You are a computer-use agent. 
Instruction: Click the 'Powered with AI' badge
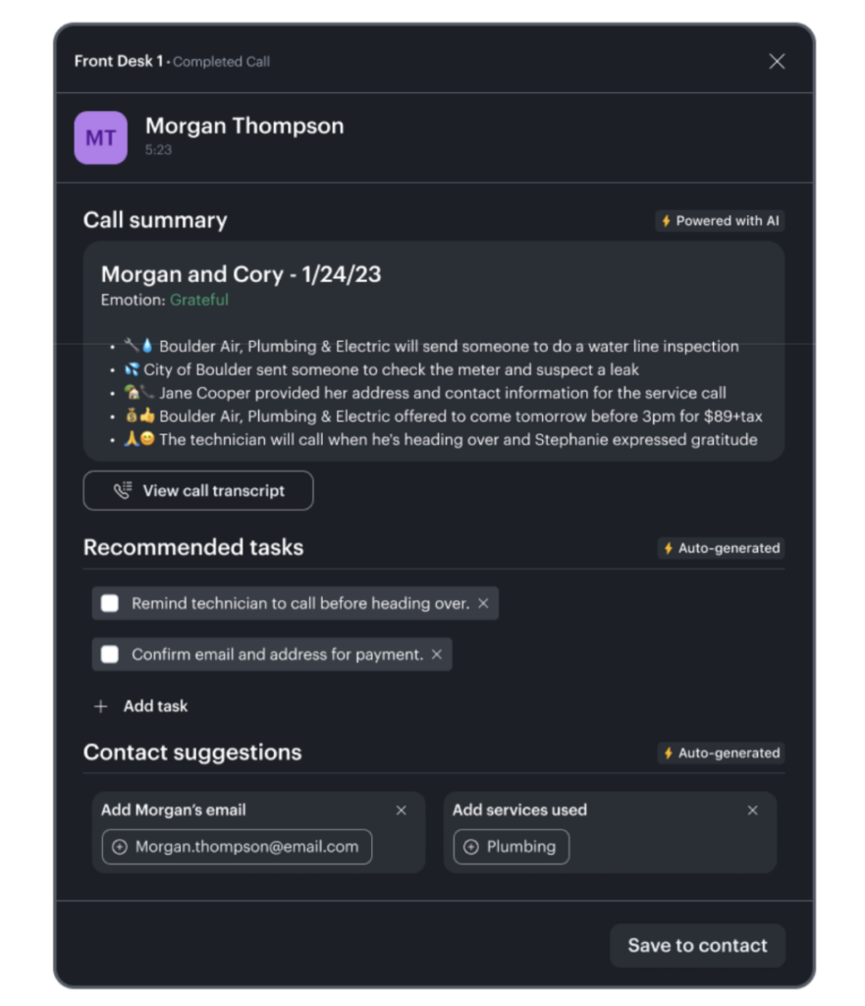point(721,221)
